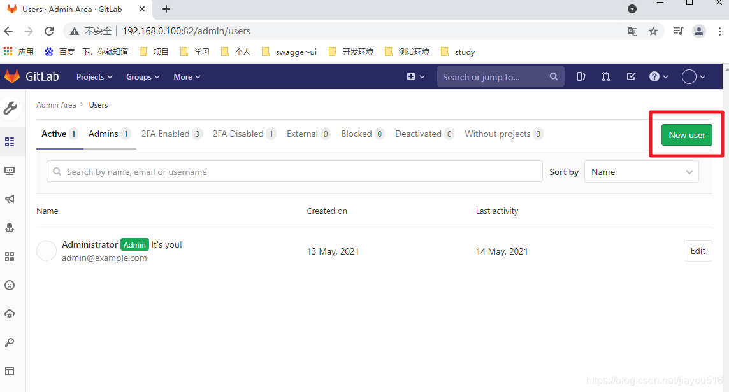Image resolution: width=729 pixels, height=392 pixels.
Task: Open Deploy Keys key sidebar icon
Action: tap(11, 342)
